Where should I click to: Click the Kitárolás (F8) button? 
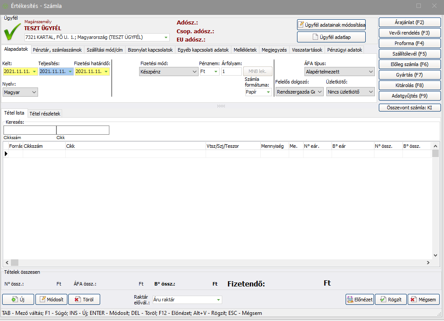409,85
